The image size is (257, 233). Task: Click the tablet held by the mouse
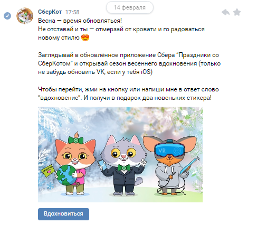pyautogui.click(x=189, y=165)
